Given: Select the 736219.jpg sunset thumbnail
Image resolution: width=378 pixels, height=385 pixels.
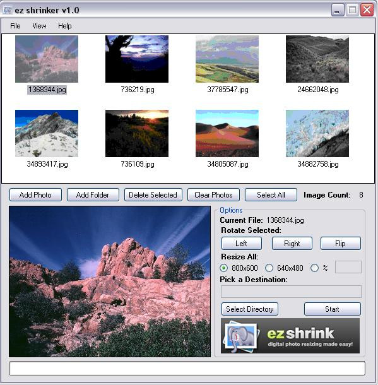Looking at the screenshot, I should pos(137,59).
